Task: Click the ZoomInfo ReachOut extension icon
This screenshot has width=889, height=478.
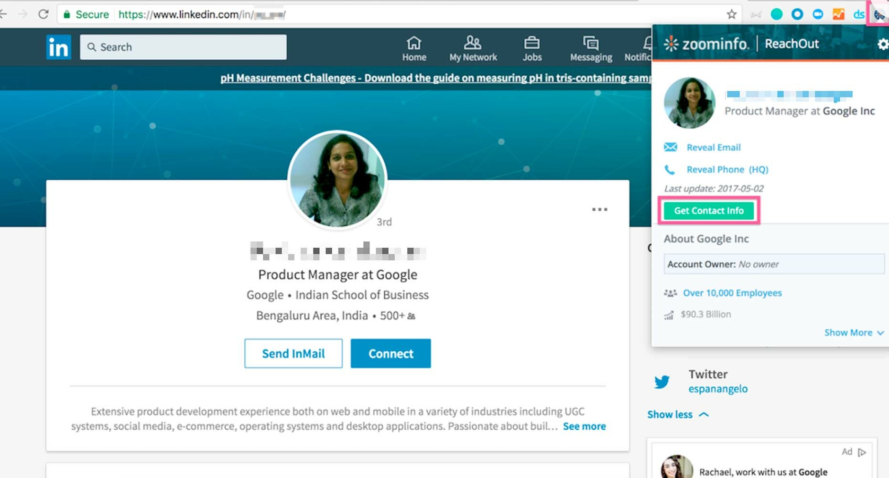Action: tap(879, 15)
